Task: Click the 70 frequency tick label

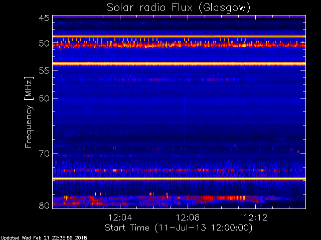Action: tap(44, 153)
